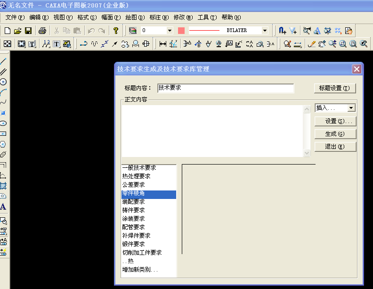Screen dimensions: 373x289
Task: Click the brush format painter icon
Action: pyautogui.click(x=312, y=44)
